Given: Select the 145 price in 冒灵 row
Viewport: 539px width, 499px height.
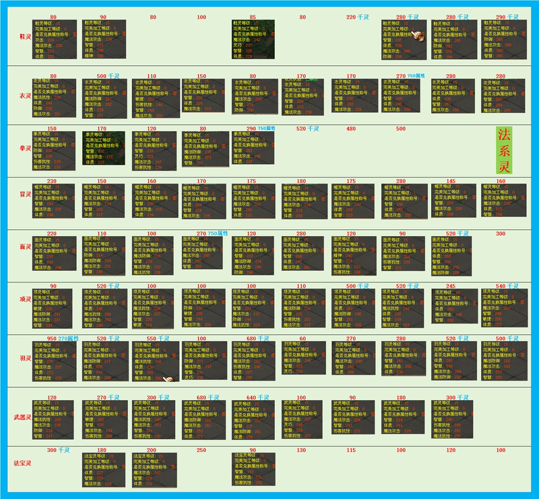Looking at the screenshot, I should 451,181.
